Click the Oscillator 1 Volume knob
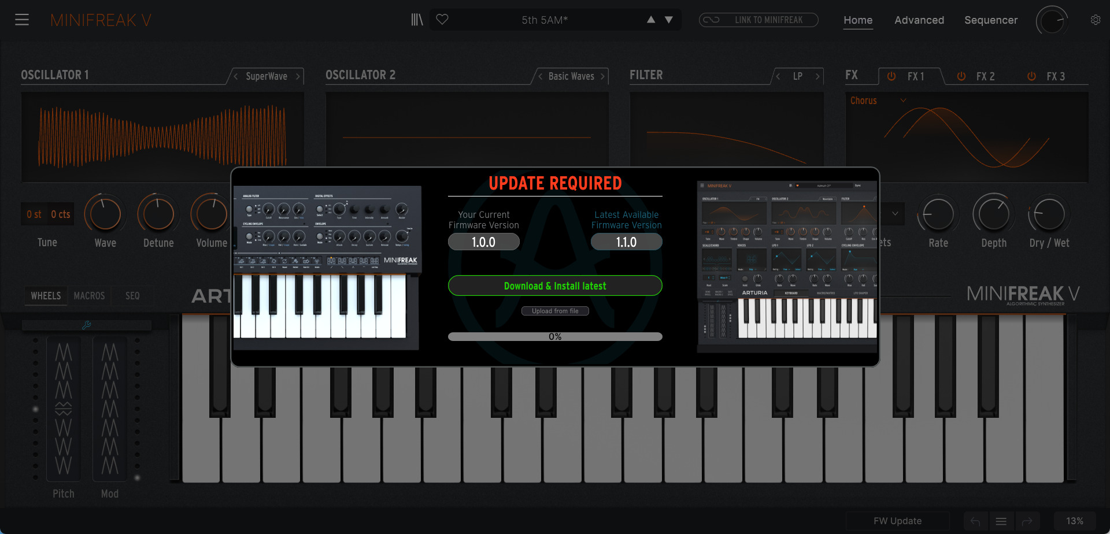 click(x=211, y=214)
